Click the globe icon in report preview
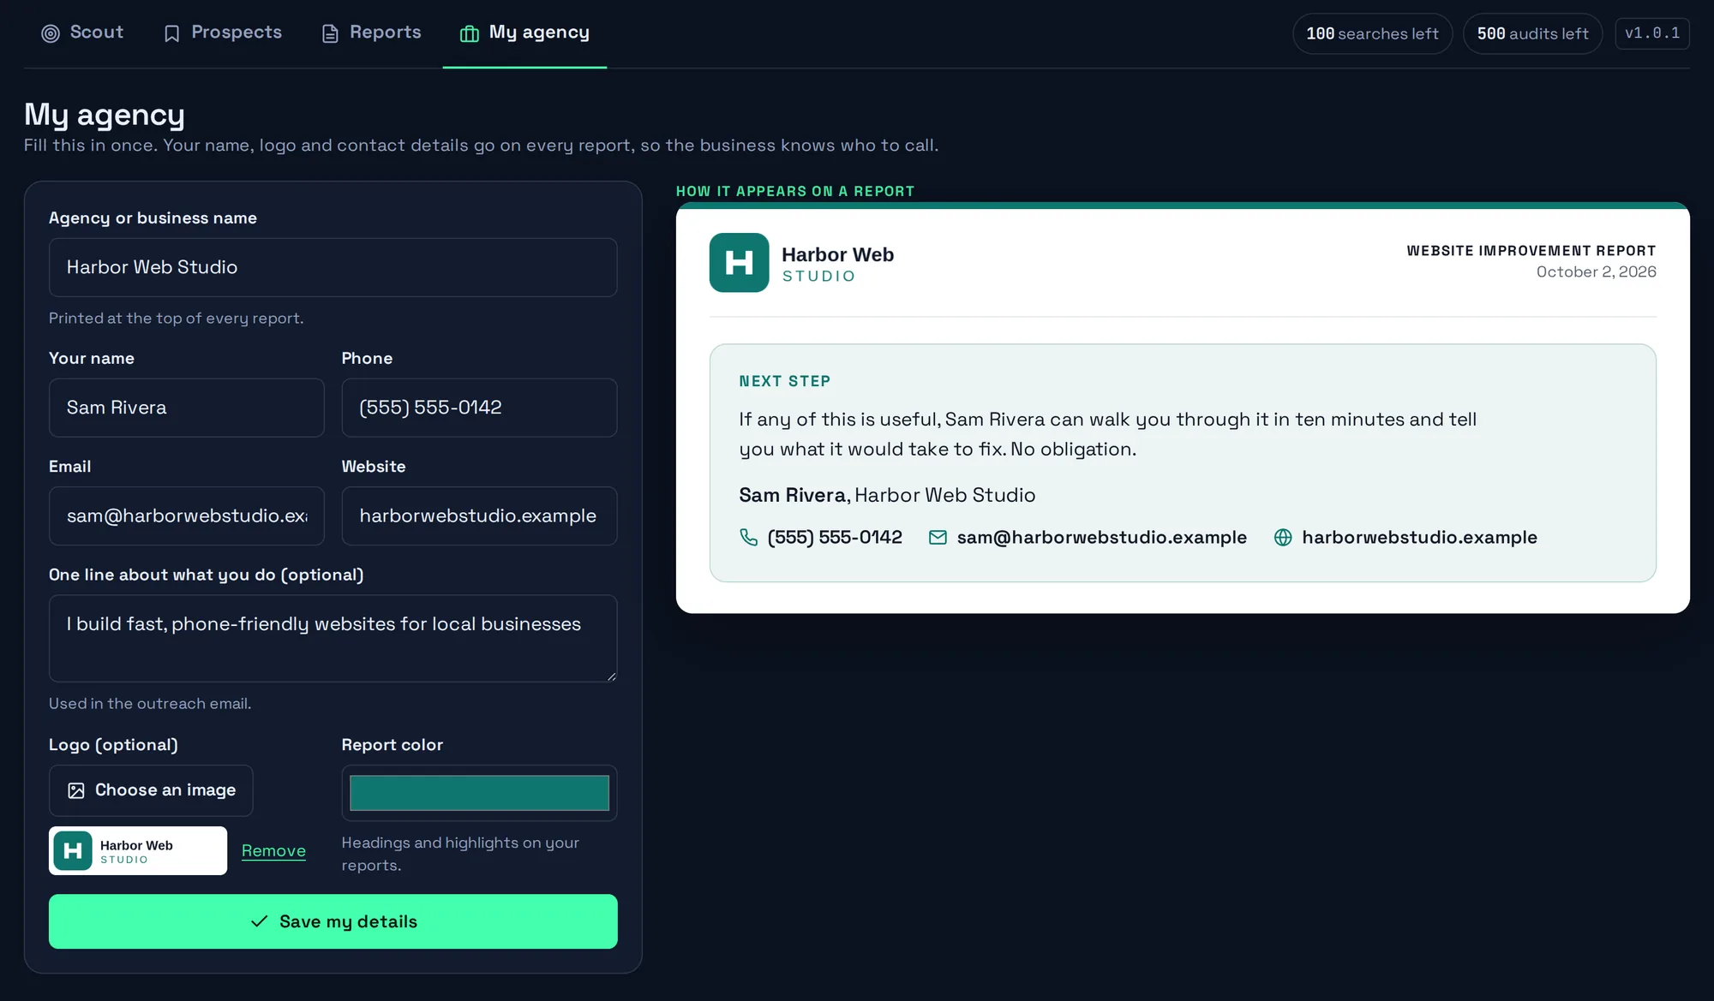The width and height of the screenshot is (1714, 1001). click(1283, 537)
